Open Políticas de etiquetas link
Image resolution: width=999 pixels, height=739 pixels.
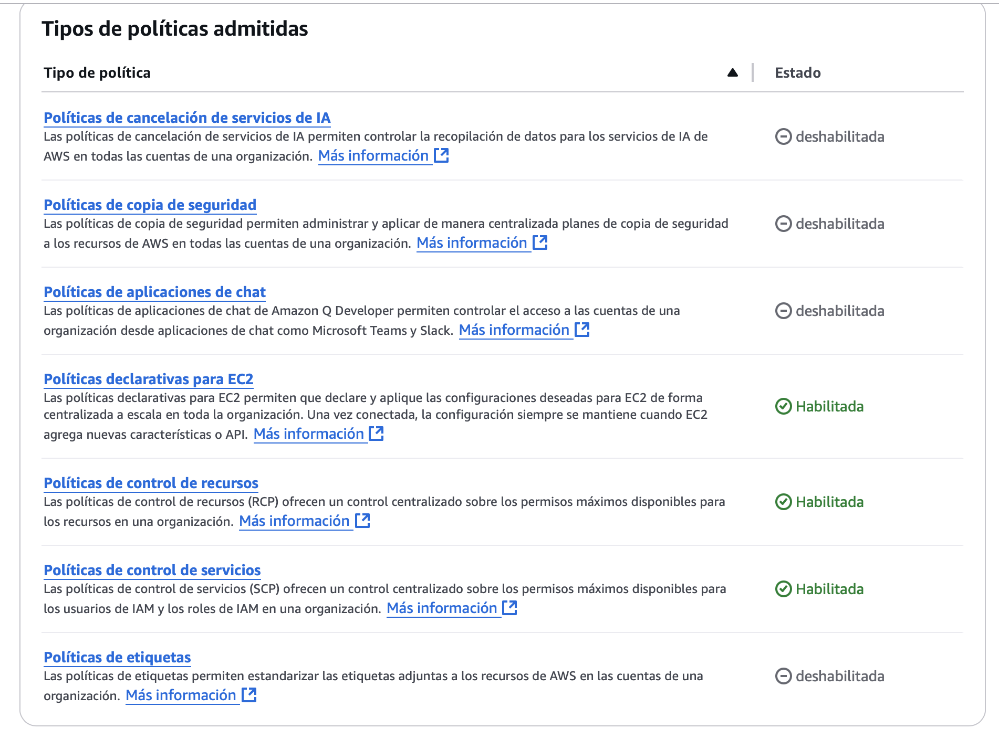pyautogui.click(x=117, y=657)
